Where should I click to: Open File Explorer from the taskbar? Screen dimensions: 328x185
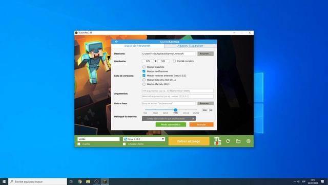(x=88, y=181)
